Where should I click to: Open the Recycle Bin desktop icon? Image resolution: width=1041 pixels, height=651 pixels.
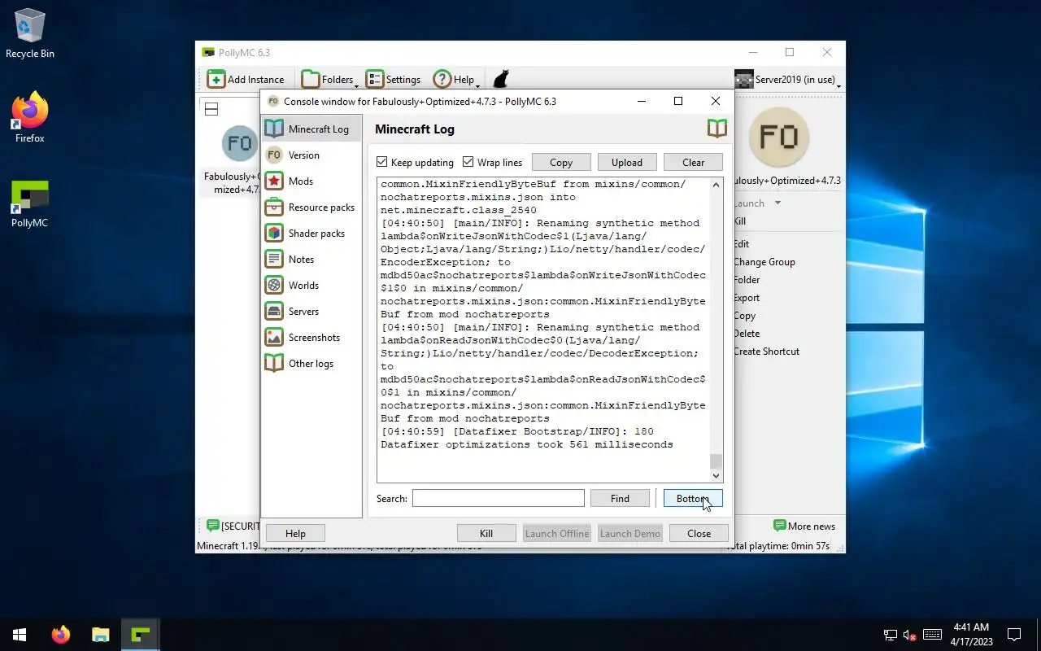[x=30, y=34]
